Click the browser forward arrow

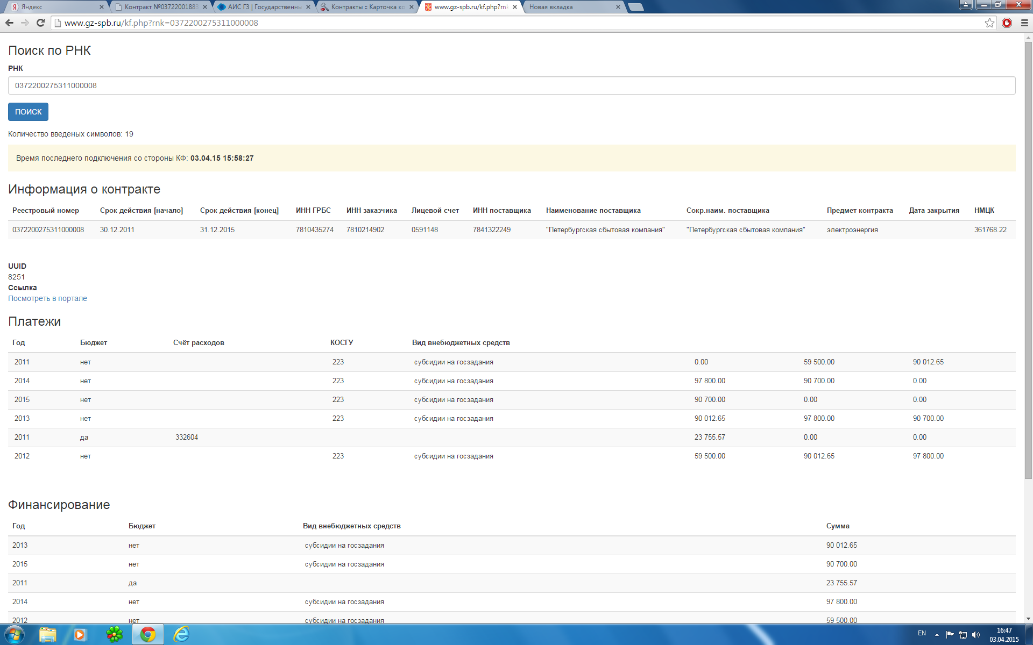click(25, 23)
